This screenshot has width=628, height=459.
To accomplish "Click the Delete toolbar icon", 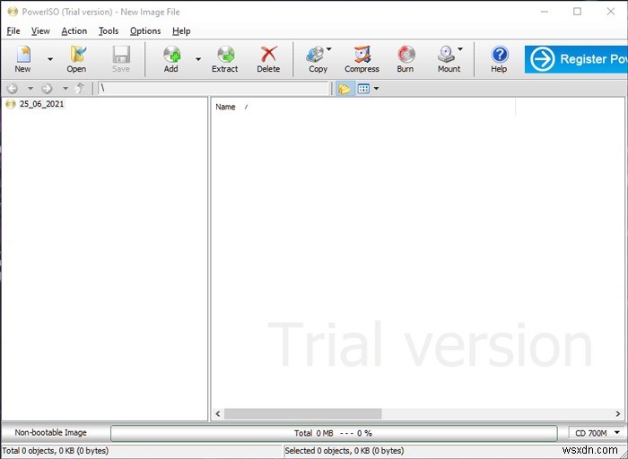I will [268, 59].
